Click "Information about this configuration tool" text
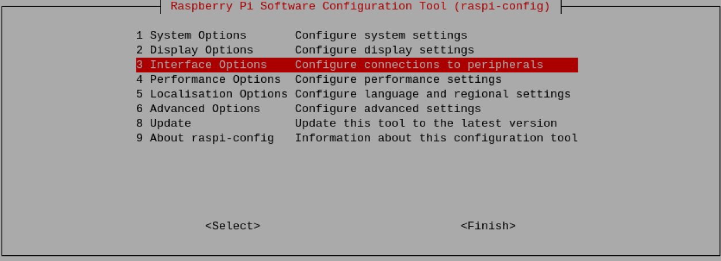The height and width of the screenshot is (261, 721). (436, 138)
